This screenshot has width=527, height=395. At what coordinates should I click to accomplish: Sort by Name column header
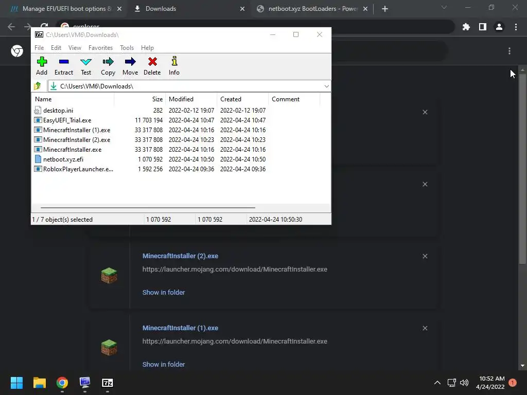(x=73, y=99)
